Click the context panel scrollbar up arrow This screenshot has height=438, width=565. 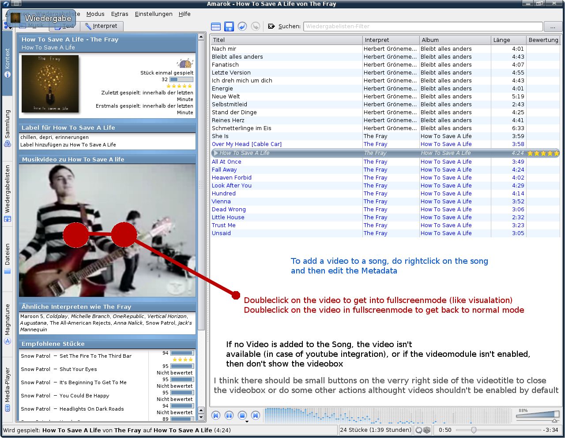pos(201,37)
